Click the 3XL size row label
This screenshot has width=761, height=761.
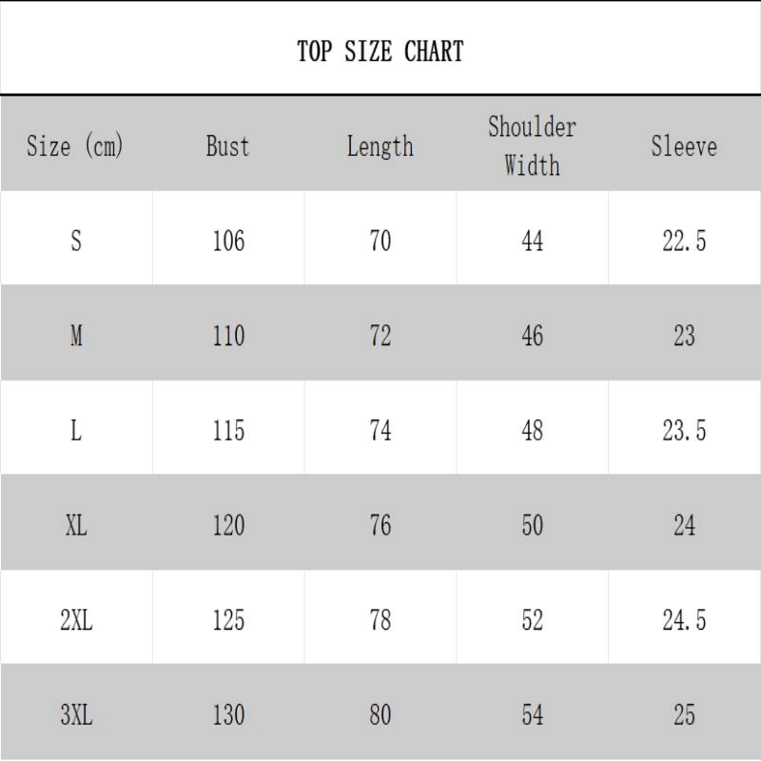[x=76, y=714]
